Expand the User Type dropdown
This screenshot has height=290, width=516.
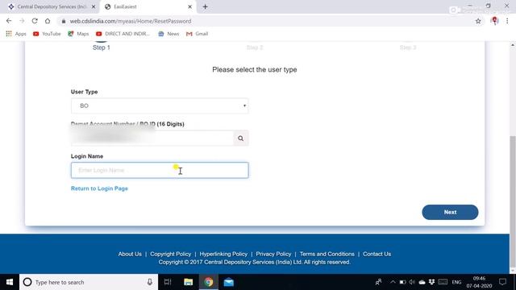[x=160, y=106]
